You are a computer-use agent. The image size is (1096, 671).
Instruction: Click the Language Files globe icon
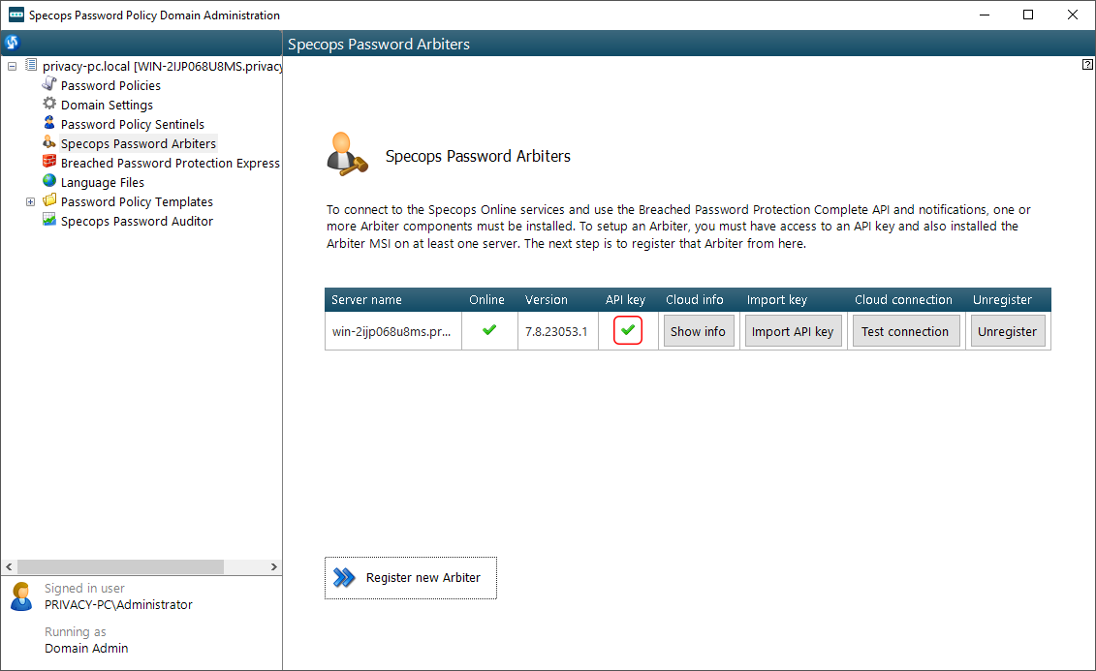(x=48, y=181)
